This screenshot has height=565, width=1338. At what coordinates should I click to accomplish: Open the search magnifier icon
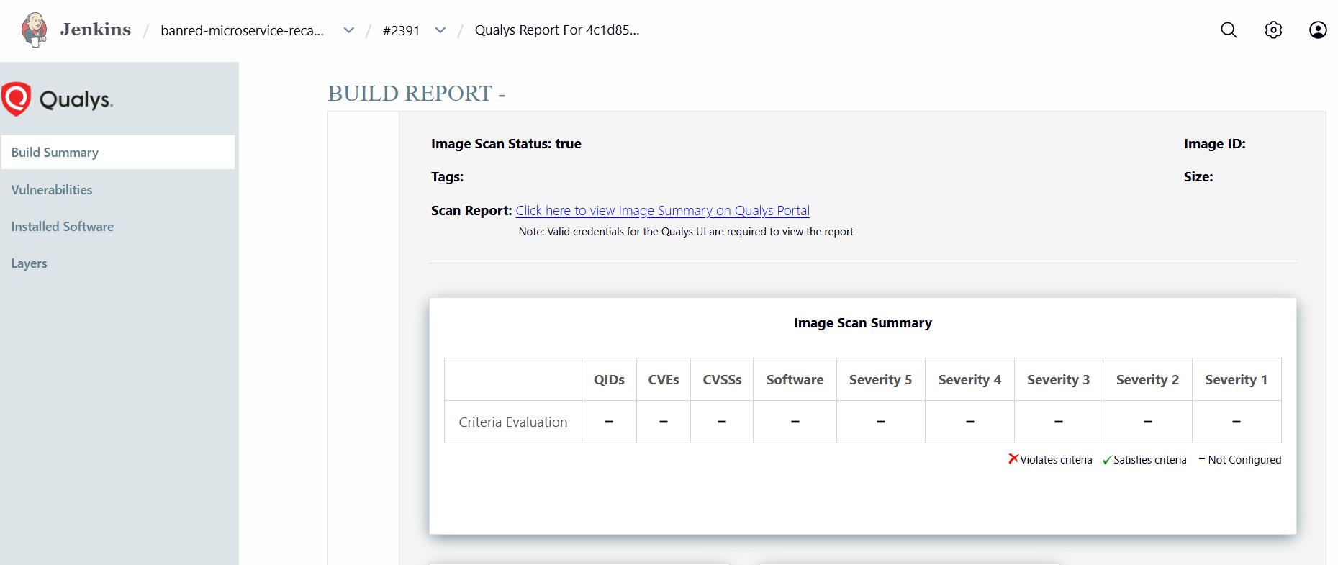click(x=1229, y=30)
